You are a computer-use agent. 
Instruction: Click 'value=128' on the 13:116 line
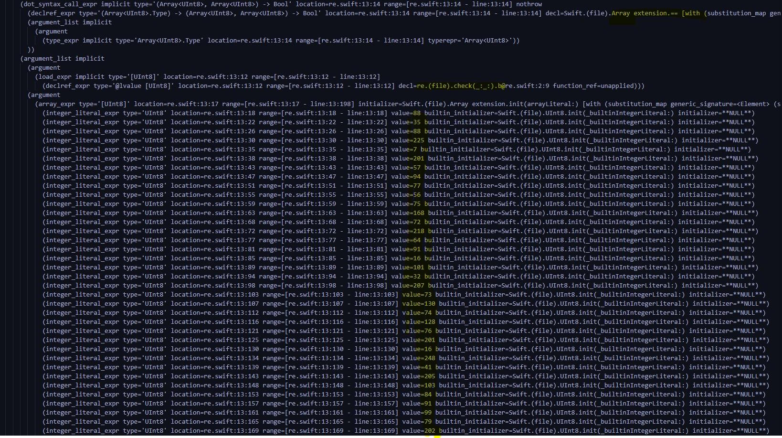(419, 321)
